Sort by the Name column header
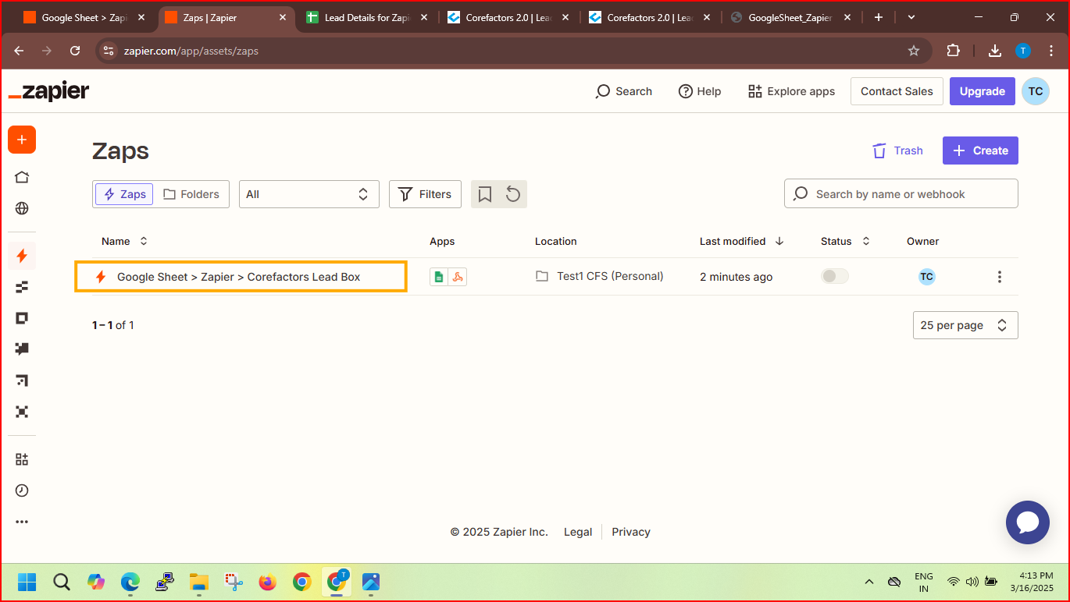Viewport: 1070px width, 602px height. point(124,241)
